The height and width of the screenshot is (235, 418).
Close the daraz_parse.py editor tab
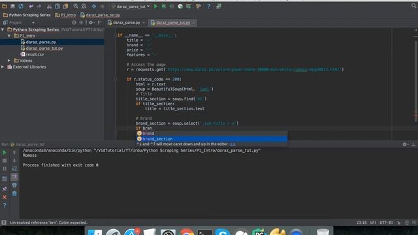(x=144, y=23)
